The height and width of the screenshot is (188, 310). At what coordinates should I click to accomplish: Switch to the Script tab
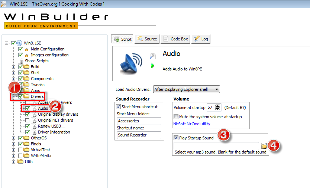(122, 39)
